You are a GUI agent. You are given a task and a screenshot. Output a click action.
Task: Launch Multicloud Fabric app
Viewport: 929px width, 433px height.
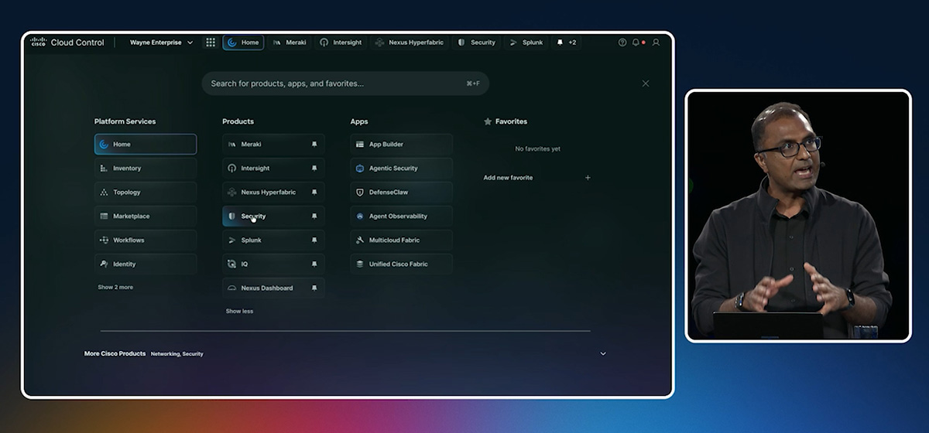tap(401, 240)
